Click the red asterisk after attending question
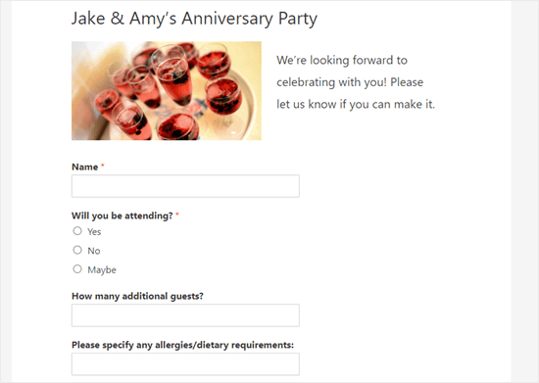The image size is (539, 383). (x=177, y=215)
